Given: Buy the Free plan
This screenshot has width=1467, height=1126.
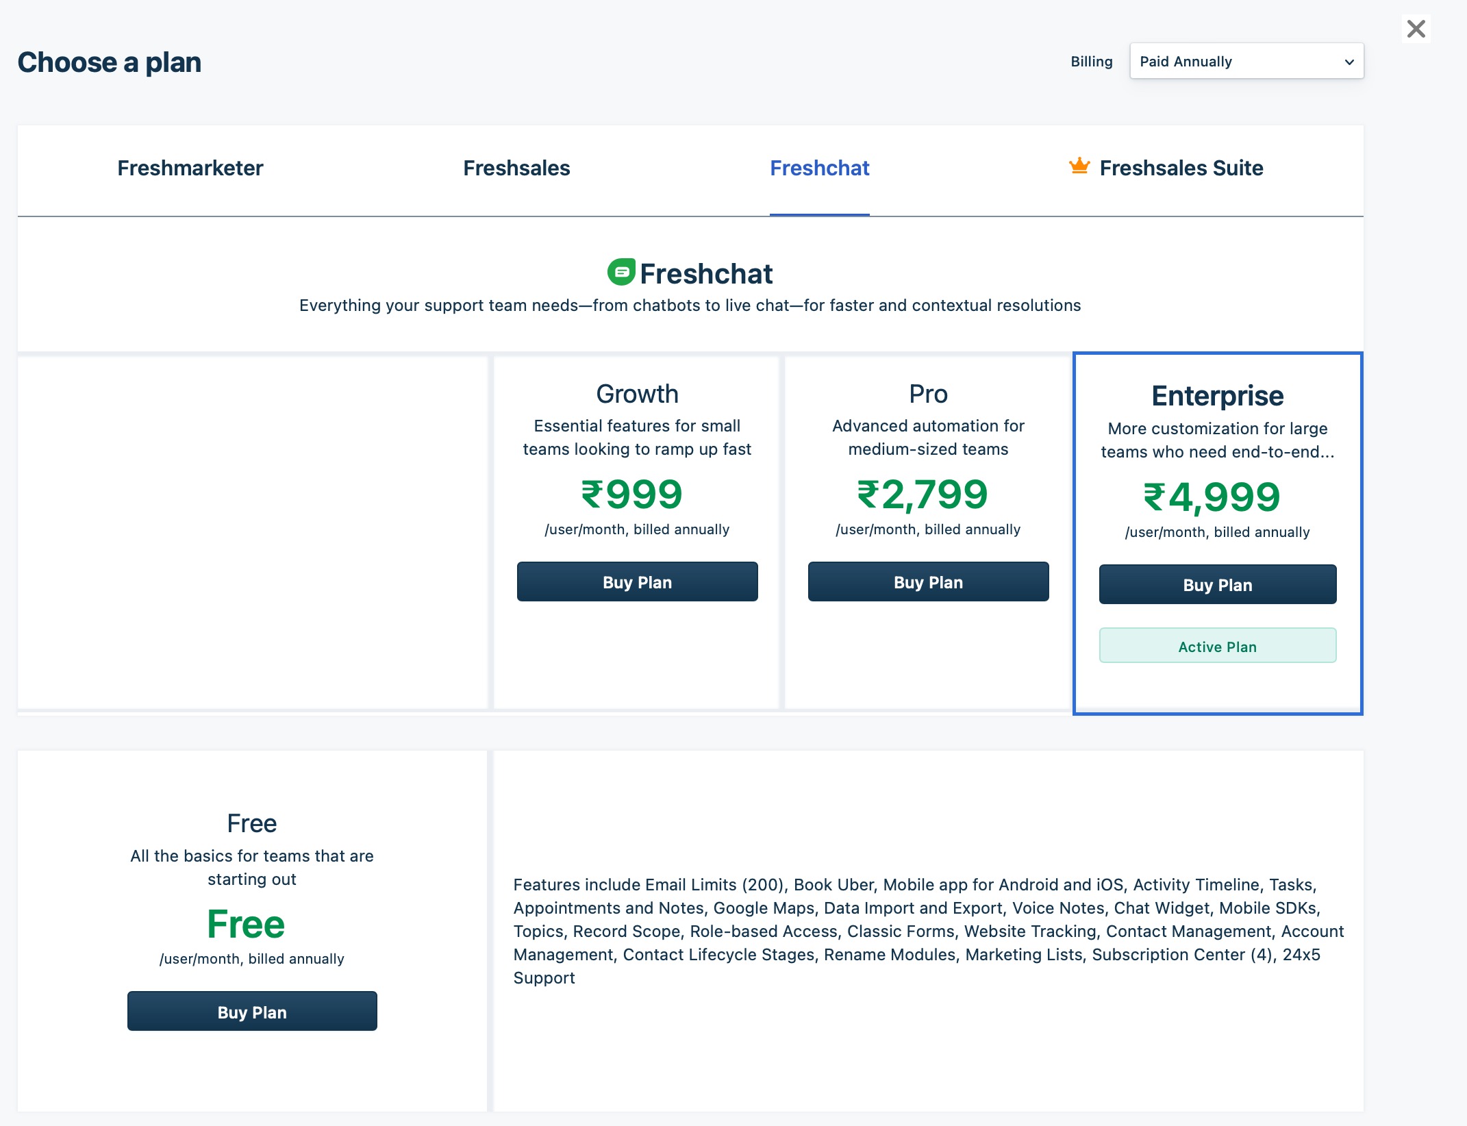Looking at the screenshot, I should 252,1012.
